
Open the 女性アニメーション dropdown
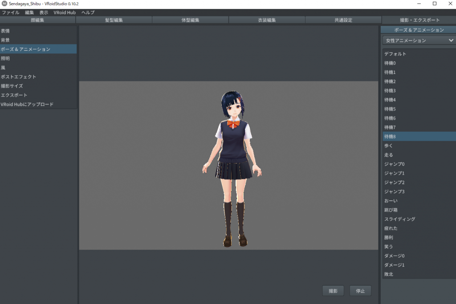418,41
